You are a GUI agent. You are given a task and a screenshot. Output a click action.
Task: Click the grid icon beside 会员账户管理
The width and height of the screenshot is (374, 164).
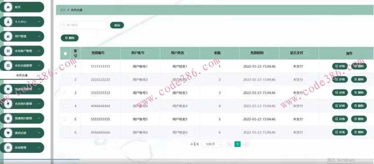pos(8,51)
